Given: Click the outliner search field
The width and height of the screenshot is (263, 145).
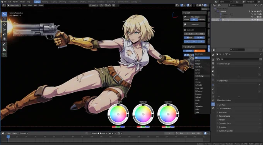Looking at the screenshot, I should (x=236, y=5).
